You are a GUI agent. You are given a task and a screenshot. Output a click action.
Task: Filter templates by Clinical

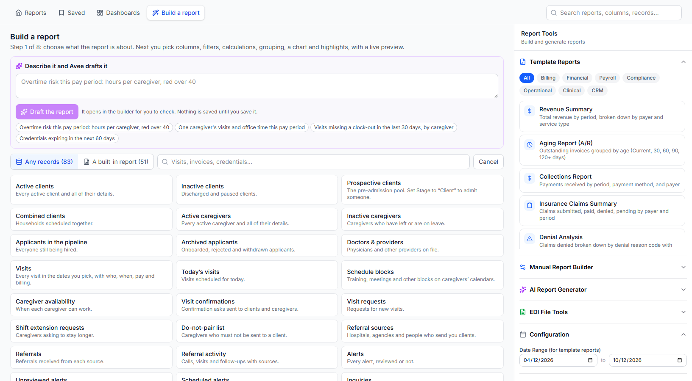[x=572, y=91]
